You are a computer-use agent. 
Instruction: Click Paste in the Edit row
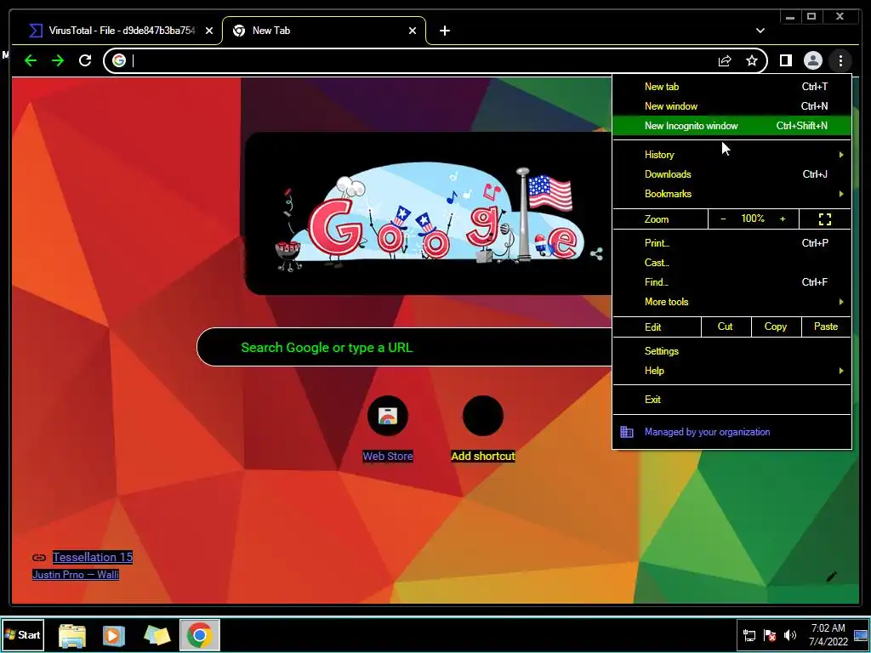pyautogui.click(x=826, y=326)
